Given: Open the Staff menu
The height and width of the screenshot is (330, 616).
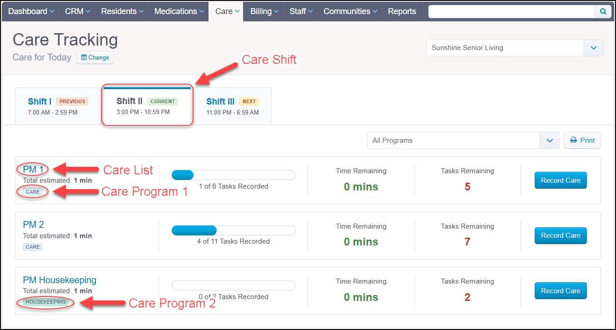Looking at the screenshot, I should (300, 11).
